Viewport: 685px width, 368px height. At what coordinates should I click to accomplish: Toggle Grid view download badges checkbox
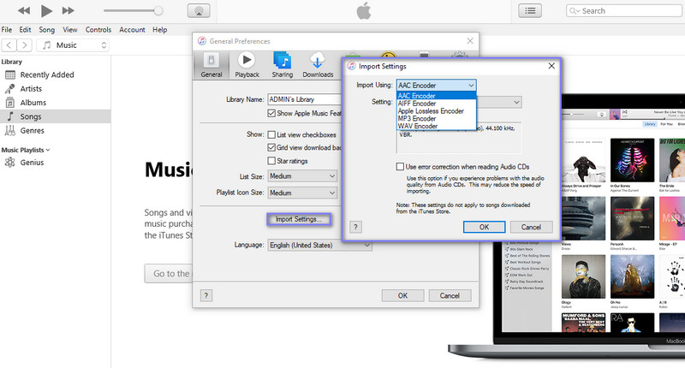tap(271, 147)
